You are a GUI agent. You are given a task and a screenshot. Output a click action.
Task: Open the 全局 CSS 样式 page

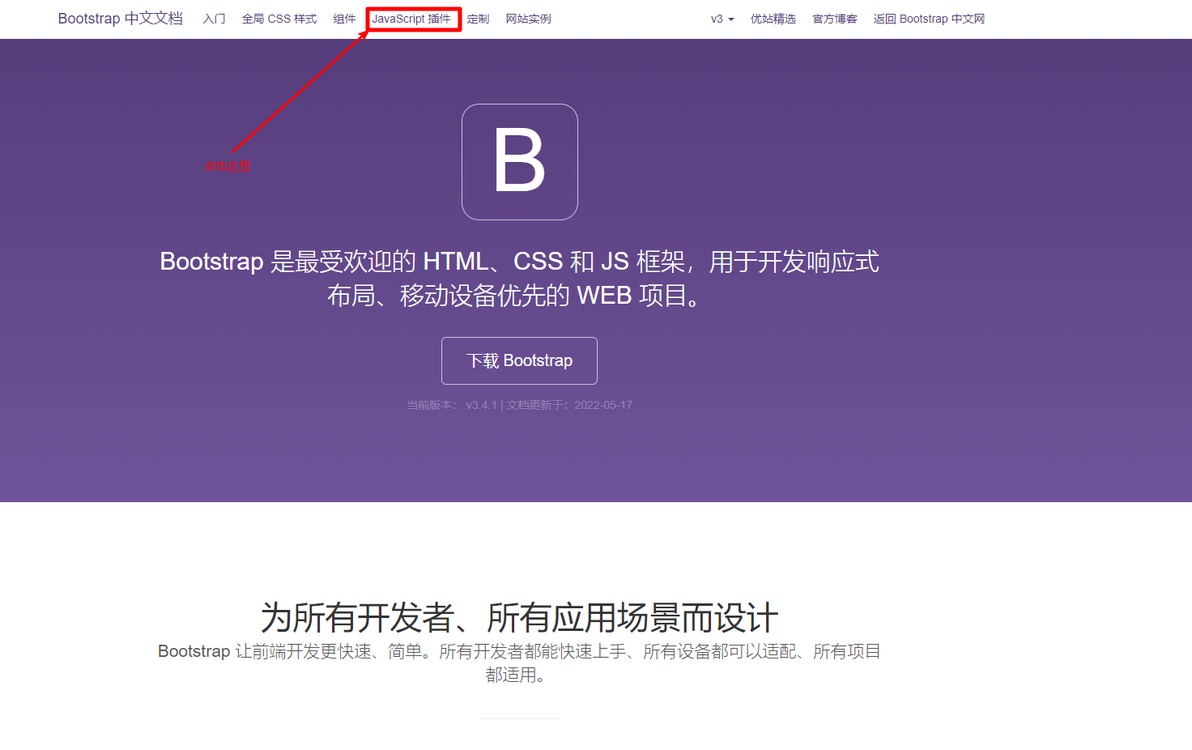[279, 19]
